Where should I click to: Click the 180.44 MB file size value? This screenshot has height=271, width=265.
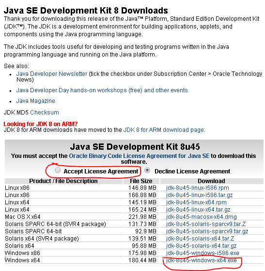click(x=142, y=260)
